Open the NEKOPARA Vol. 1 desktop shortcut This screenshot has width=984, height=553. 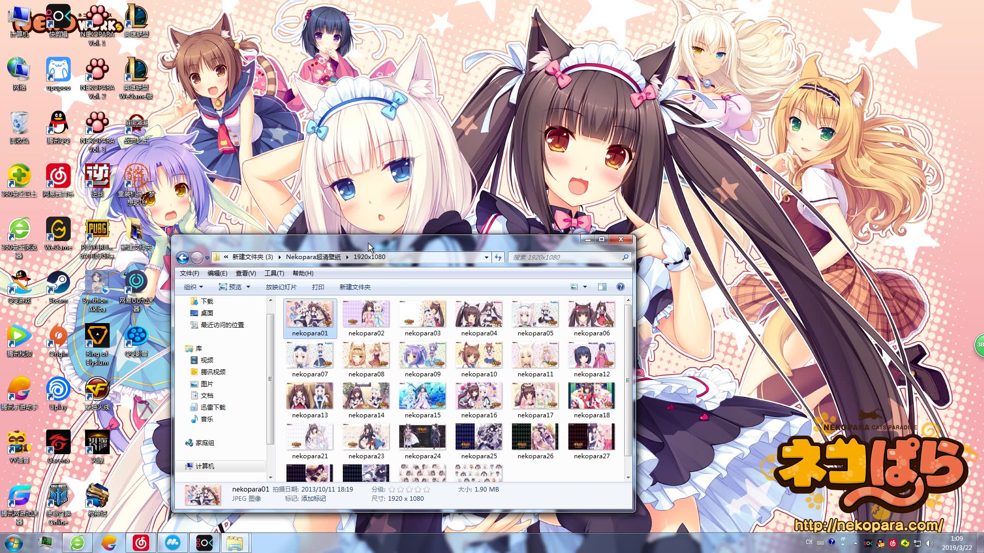click(97, 25)
